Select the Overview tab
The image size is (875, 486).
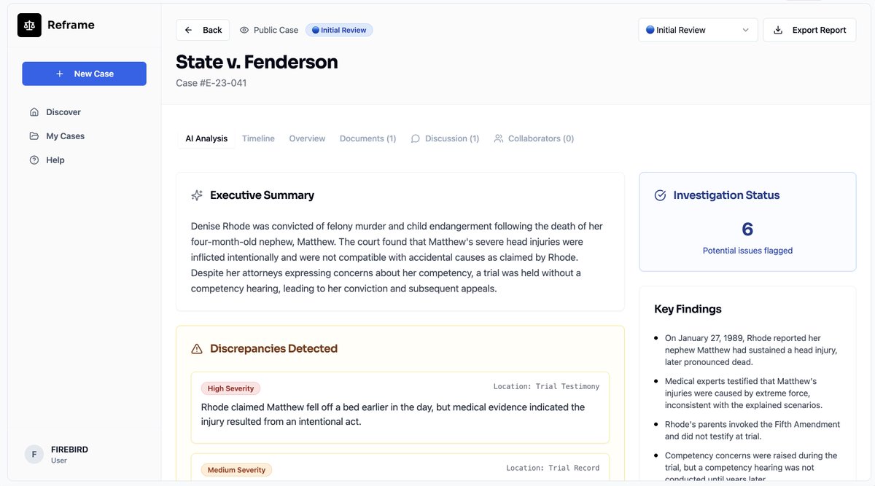(x=307, y=138)
